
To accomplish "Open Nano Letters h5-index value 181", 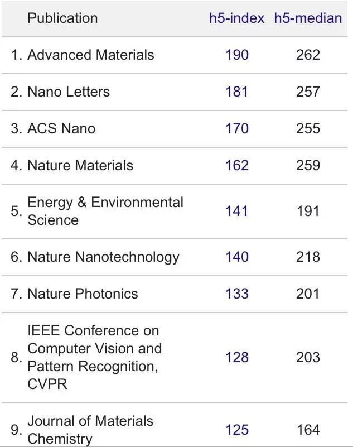I will point(237,92).
